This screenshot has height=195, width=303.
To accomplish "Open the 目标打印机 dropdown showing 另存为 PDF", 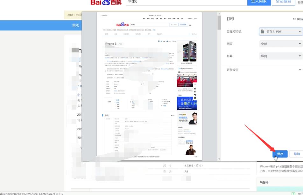I will (281, 31).
